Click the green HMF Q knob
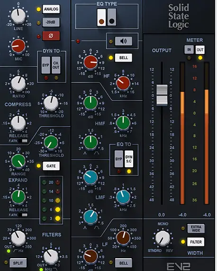Screen dimensions: 217x271 click(90, 142)
